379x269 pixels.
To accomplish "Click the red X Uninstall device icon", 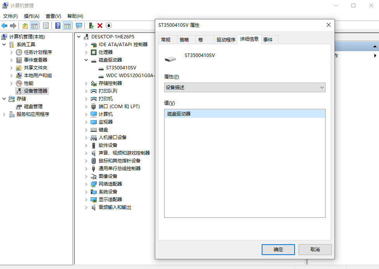I will 99,26.
